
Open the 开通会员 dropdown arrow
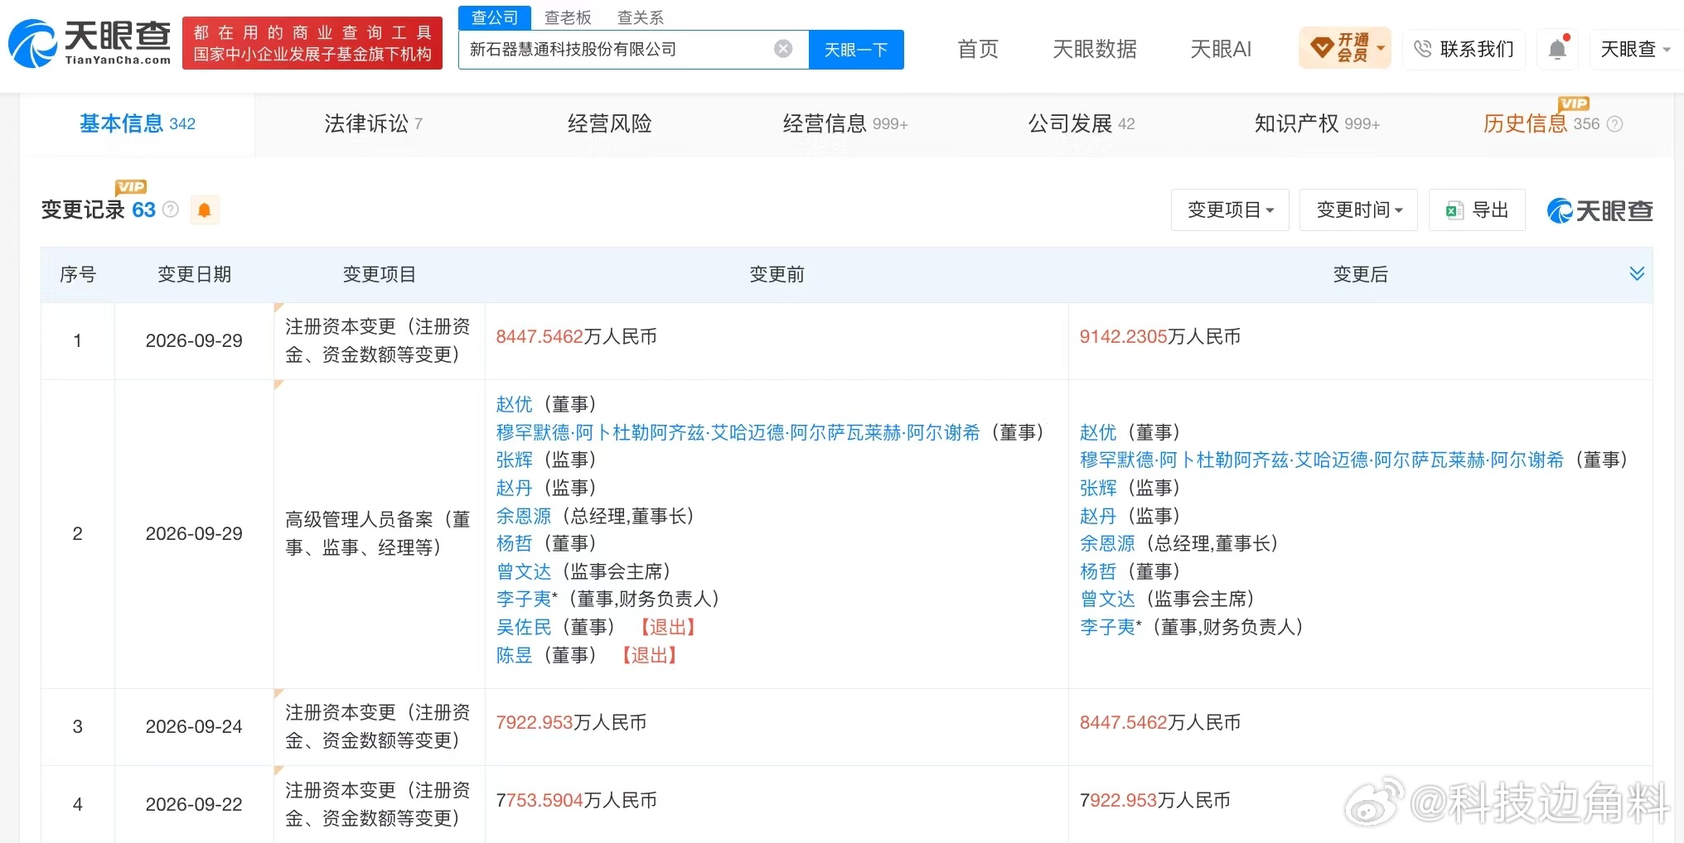(1381, 48)
